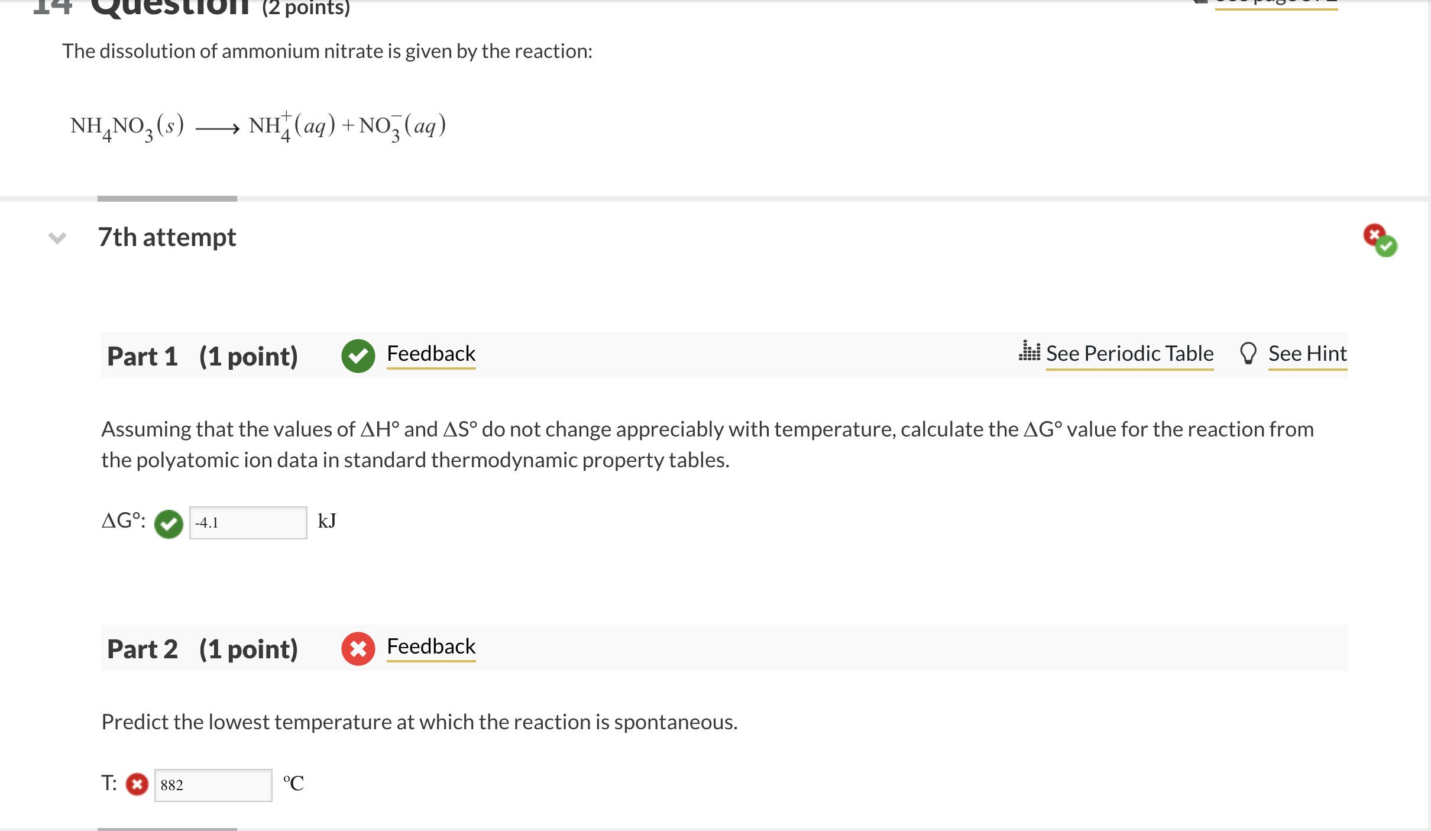Click the ammonium nitrate dissolution equation

[x=258, y=127]
